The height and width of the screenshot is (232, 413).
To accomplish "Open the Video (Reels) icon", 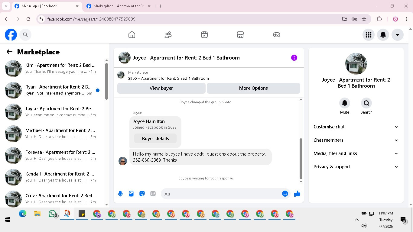I will click(204, 35).
